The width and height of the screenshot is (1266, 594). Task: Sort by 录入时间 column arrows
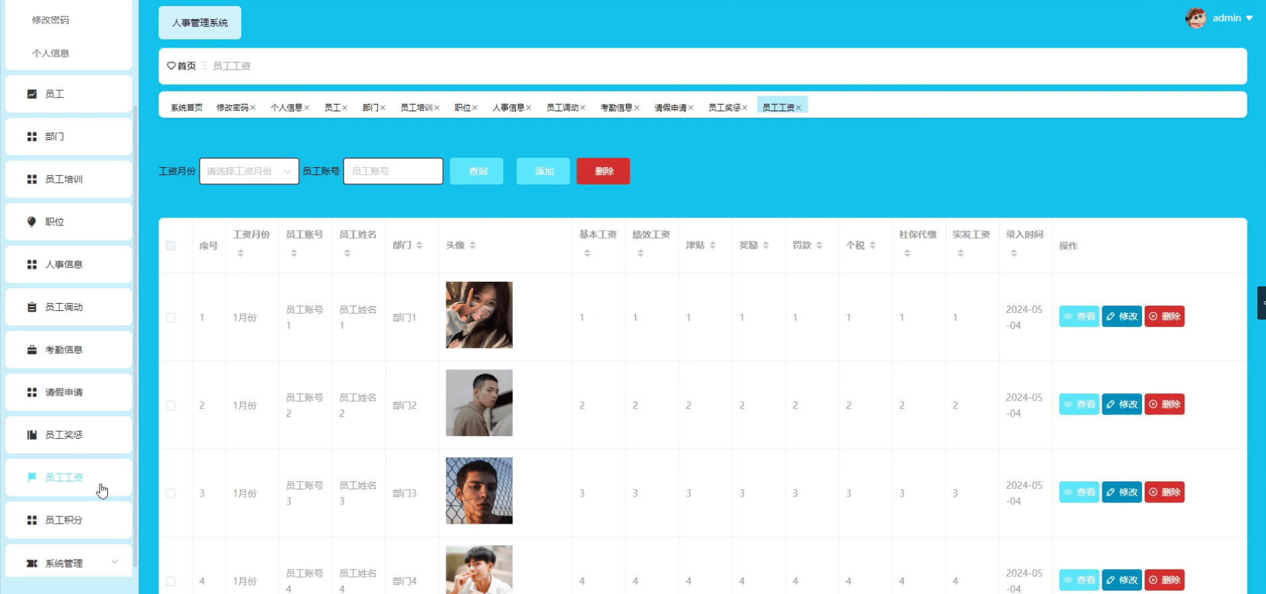[1013, 253]
